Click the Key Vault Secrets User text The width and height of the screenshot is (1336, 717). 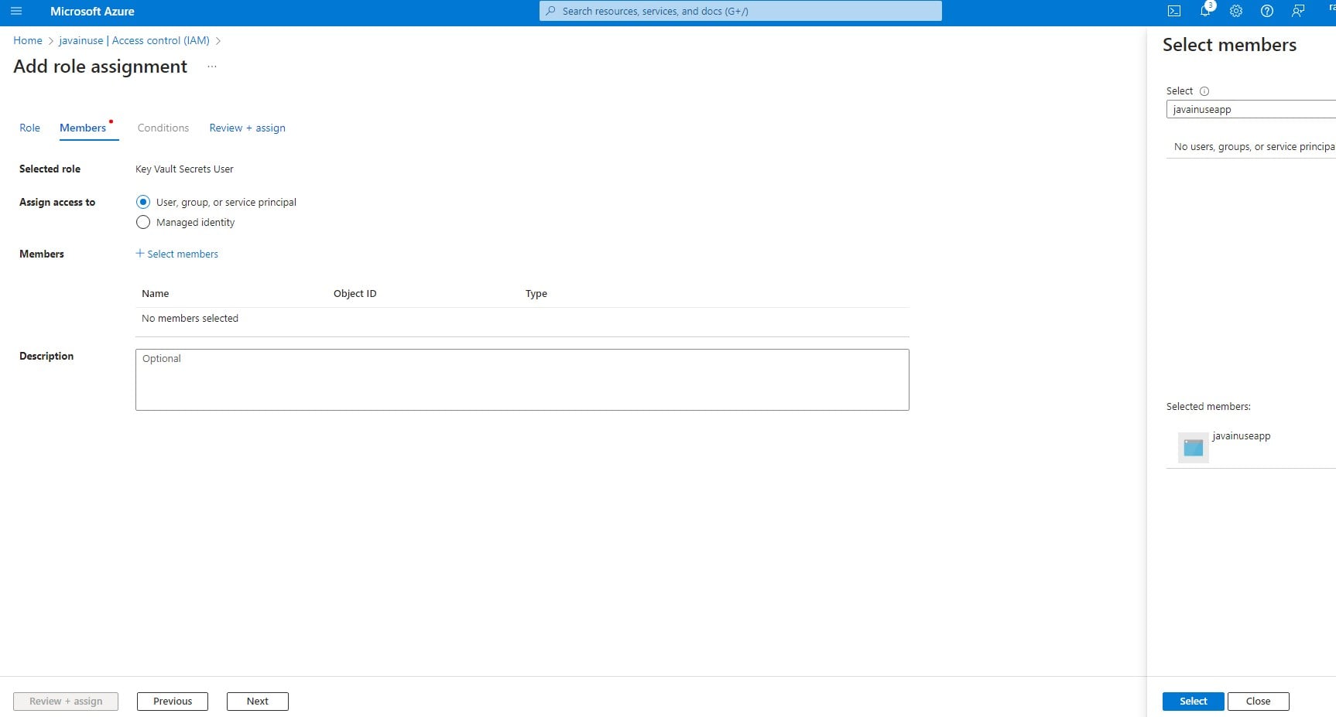coord(184,169)
